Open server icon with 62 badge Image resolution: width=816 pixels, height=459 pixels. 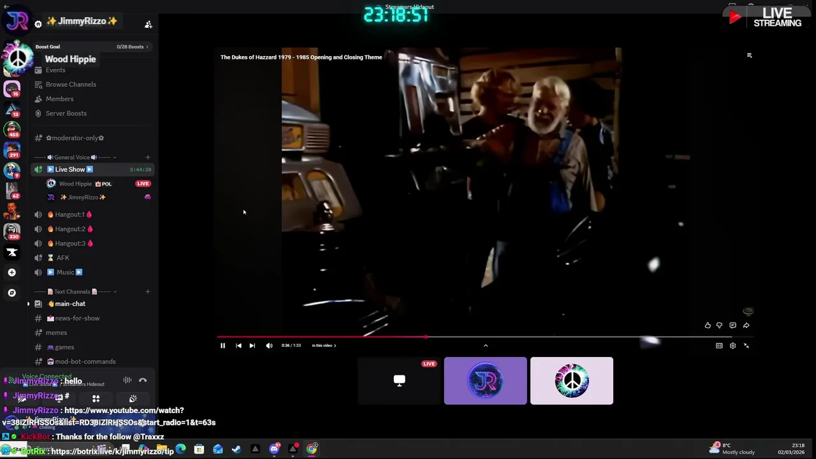(12, 191)
